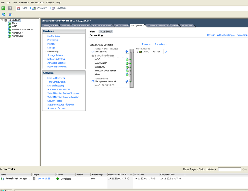Select the Management Network vmk0 address text

tap(104, 85)
